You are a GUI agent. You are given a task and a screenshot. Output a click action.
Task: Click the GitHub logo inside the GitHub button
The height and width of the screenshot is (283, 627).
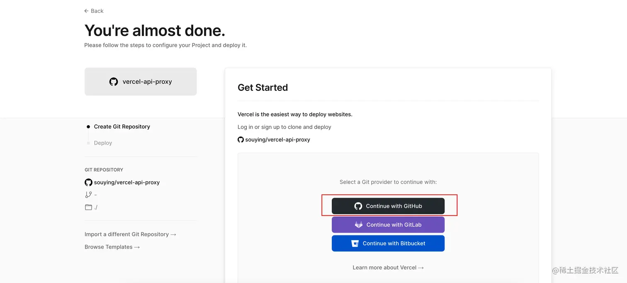pos(358,206)
